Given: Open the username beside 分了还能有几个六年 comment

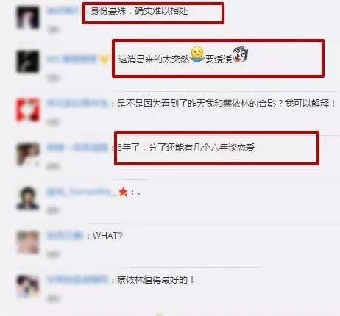Looking at the screenshot, I should 77,148.
